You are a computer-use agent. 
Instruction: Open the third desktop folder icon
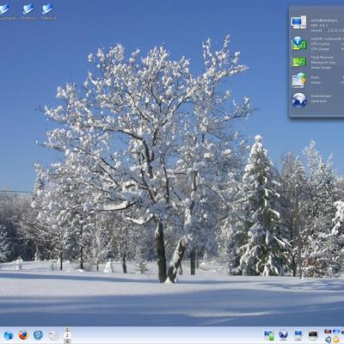click(x=47, y=9)
